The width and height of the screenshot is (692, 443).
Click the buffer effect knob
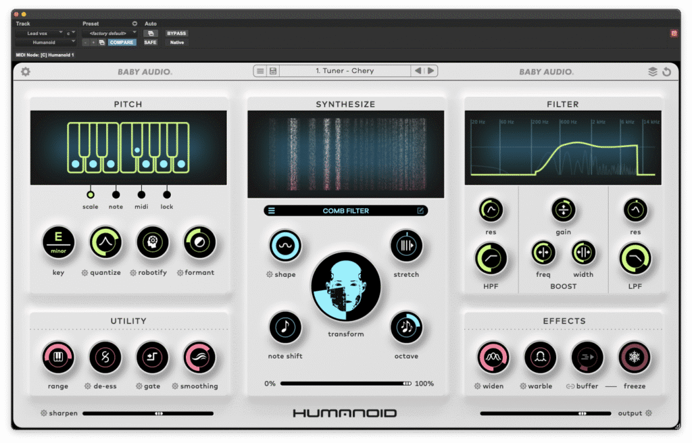(x=587, y=357)
